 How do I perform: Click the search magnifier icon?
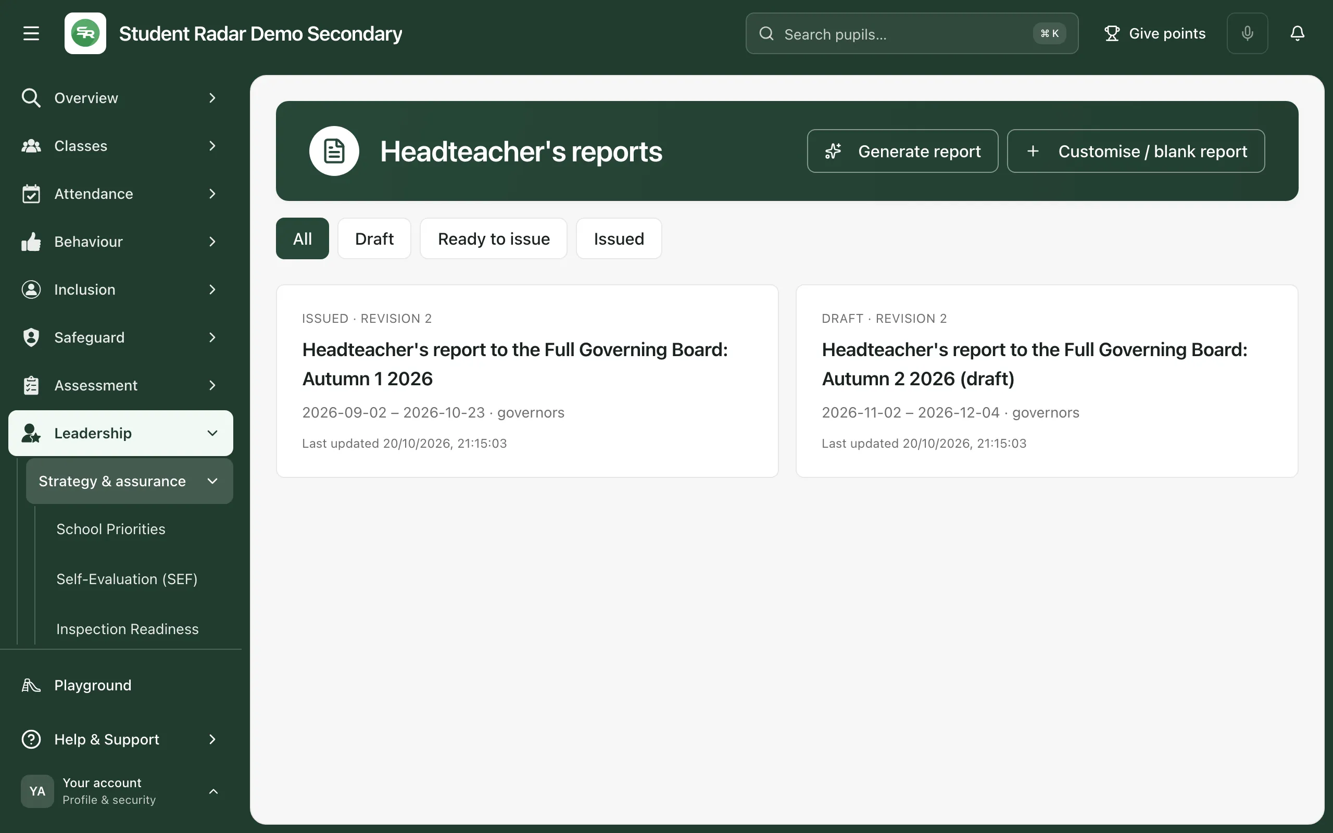click(x=766, y=34)
